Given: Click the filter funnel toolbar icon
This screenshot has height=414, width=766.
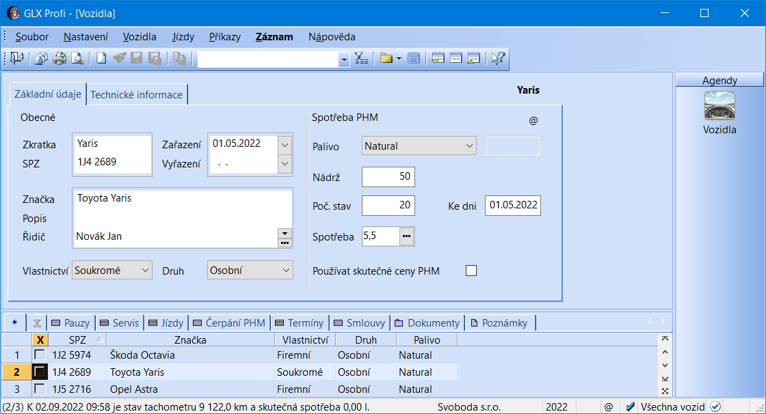Looking at the screenshot, I should [x=362, y=59].
